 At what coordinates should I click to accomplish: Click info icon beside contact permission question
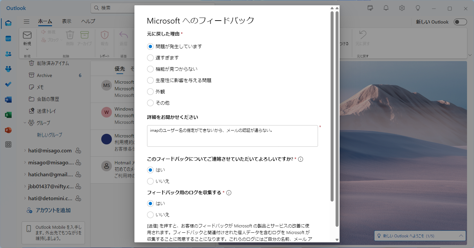click(x=301, y=159)
